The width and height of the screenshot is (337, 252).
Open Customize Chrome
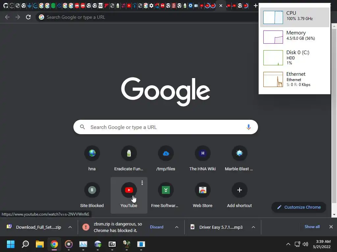pyautogui.click(x=299, y=207)
